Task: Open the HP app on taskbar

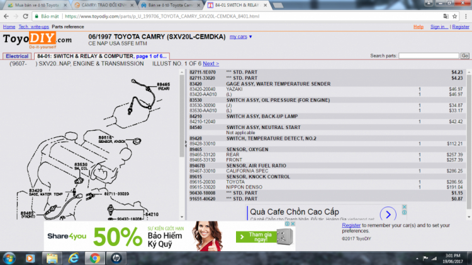Action: [116, 258]
